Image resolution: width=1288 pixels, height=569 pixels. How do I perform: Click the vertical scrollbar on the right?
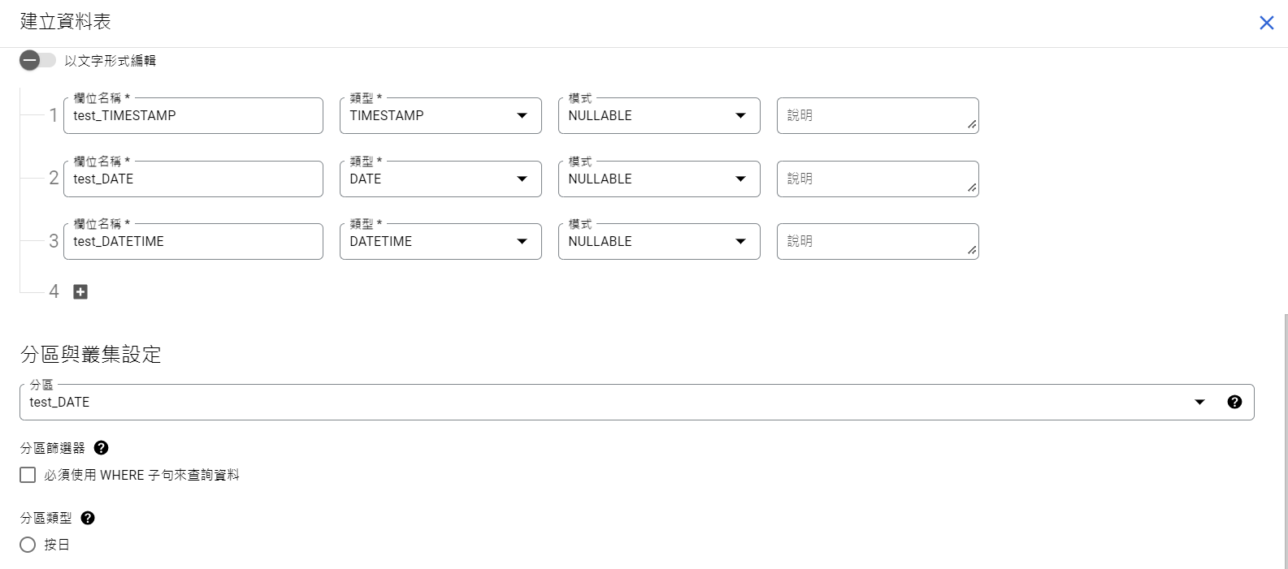coord(1284,438)
